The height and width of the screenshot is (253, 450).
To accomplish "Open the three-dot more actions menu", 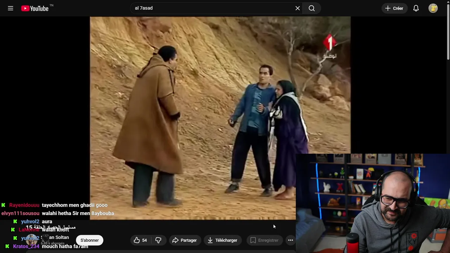I will click(290, 240).
